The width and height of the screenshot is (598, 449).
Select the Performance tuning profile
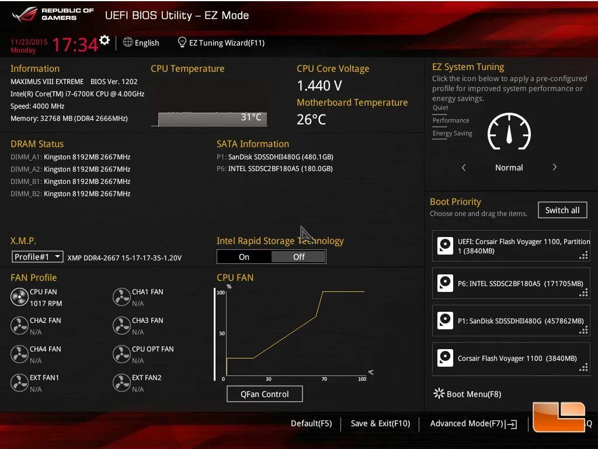tap(451, 120)
